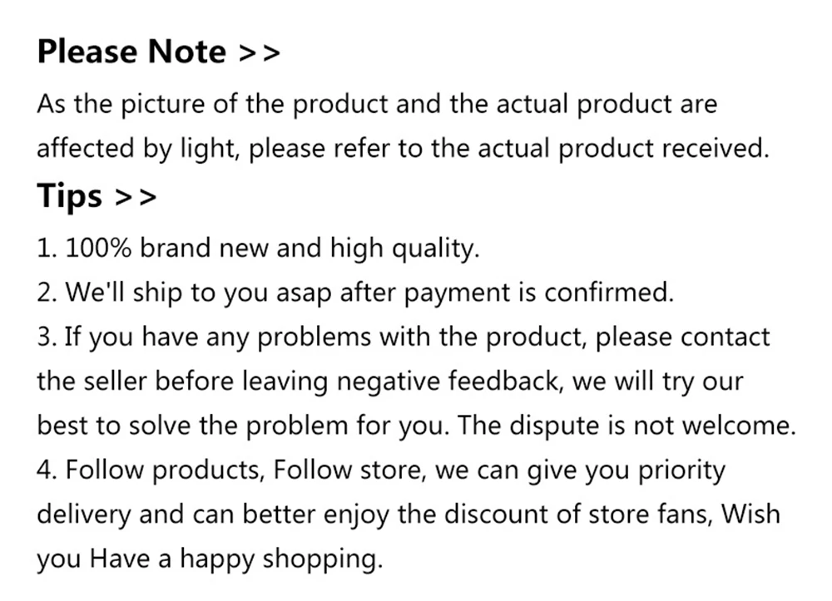
Task: Click sentence 'The dispute is not welcome'
Action: [626, 426]
